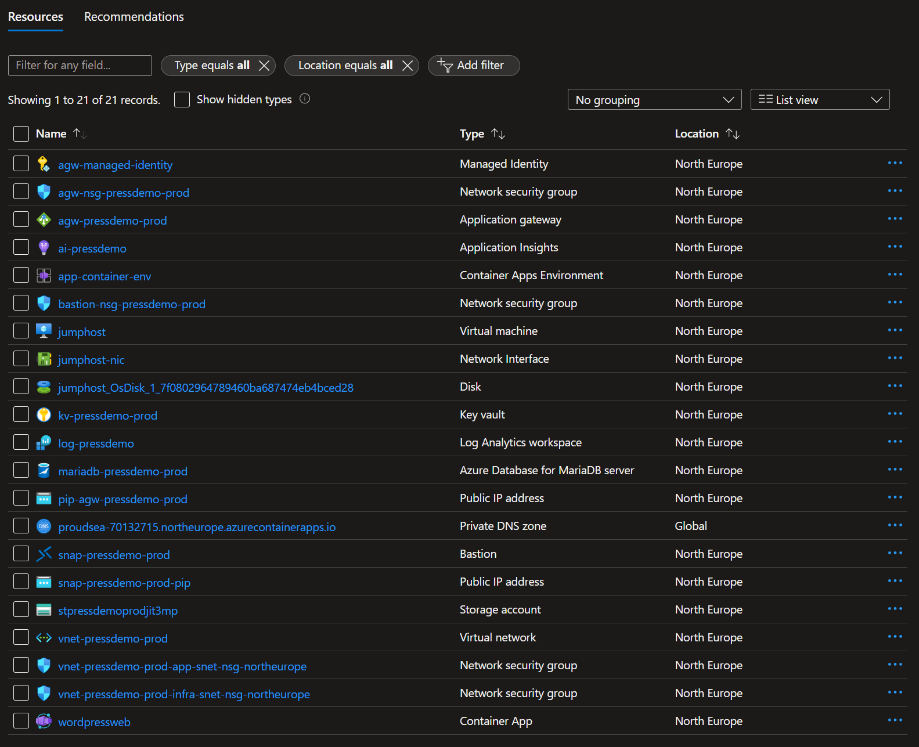Open the stpressdemoprodjit3mp storage link

click(x=118, y=611)
